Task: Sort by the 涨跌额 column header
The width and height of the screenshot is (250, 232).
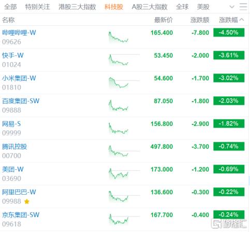Action: 200,20
